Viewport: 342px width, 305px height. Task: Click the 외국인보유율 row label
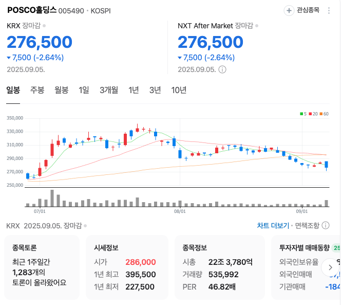[x=299, y=262]
